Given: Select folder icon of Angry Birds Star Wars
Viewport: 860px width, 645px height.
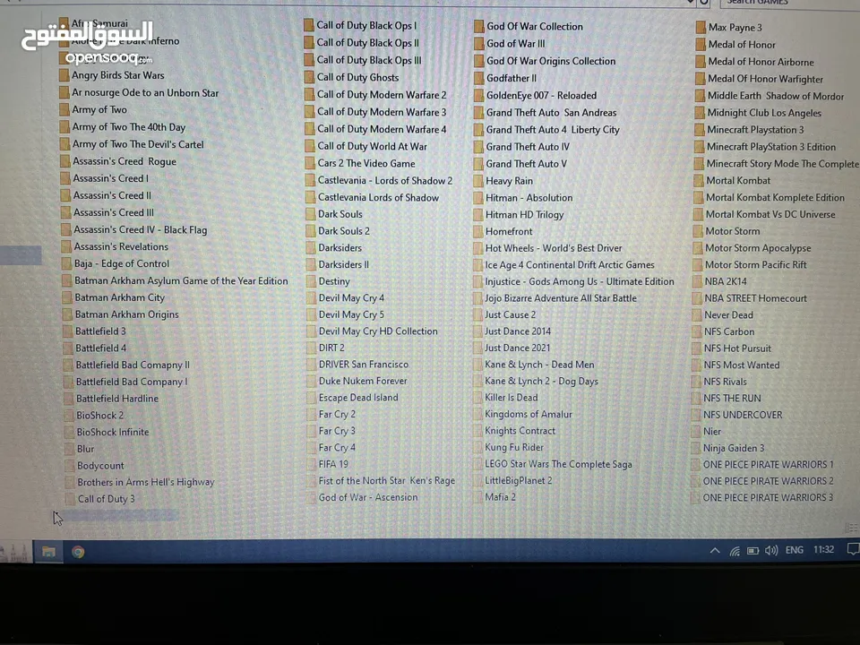Looking at the screenshot, I should coord(64,75).
